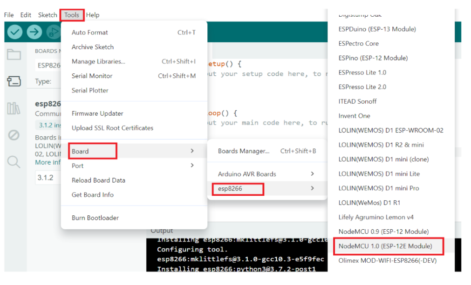Choose Burn Bootloader menu entry

tap(134, 218)
